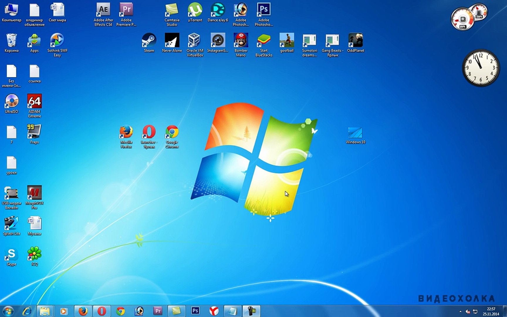Launch Windows Media Player from taskbar
The image size is (507, 317).
(63, 311)
